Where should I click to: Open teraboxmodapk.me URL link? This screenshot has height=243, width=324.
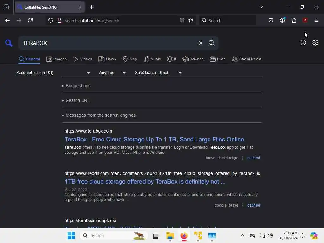coord(90,221)
